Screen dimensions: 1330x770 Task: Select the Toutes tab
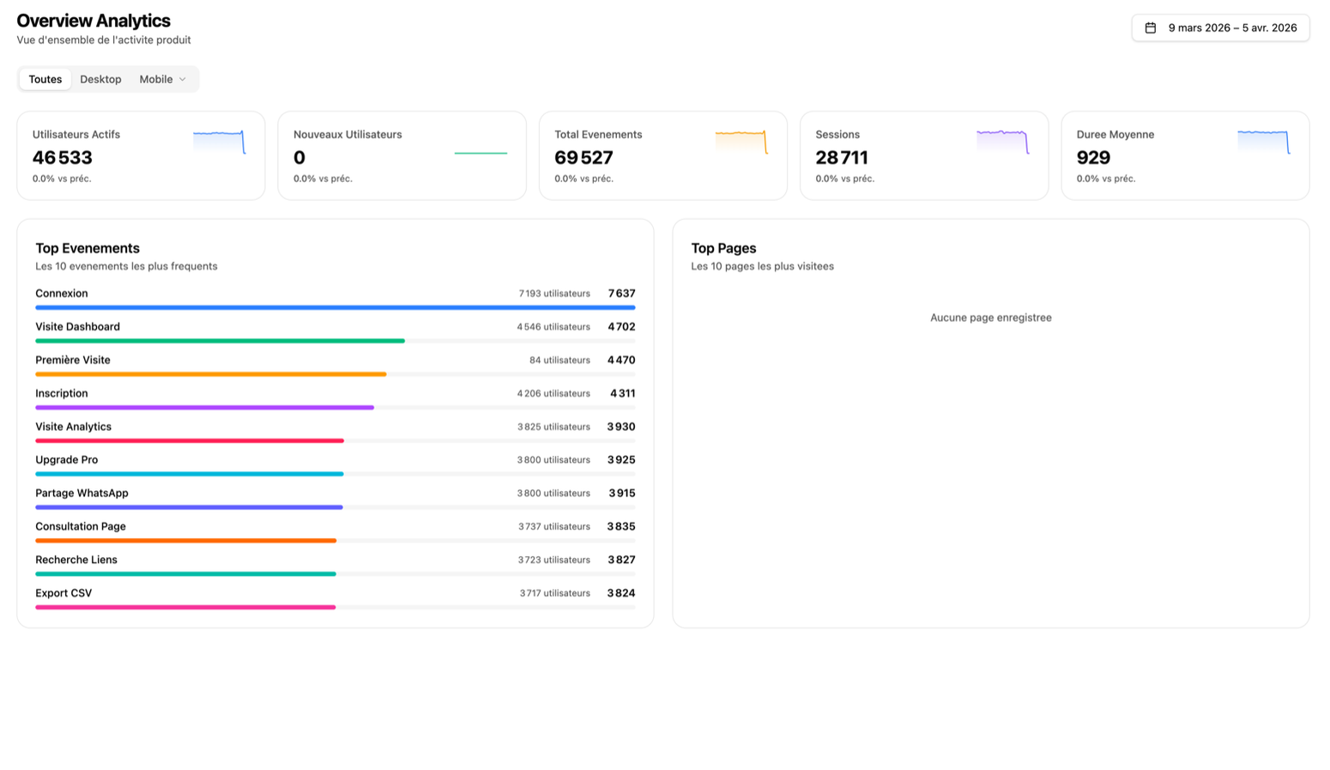45,79
